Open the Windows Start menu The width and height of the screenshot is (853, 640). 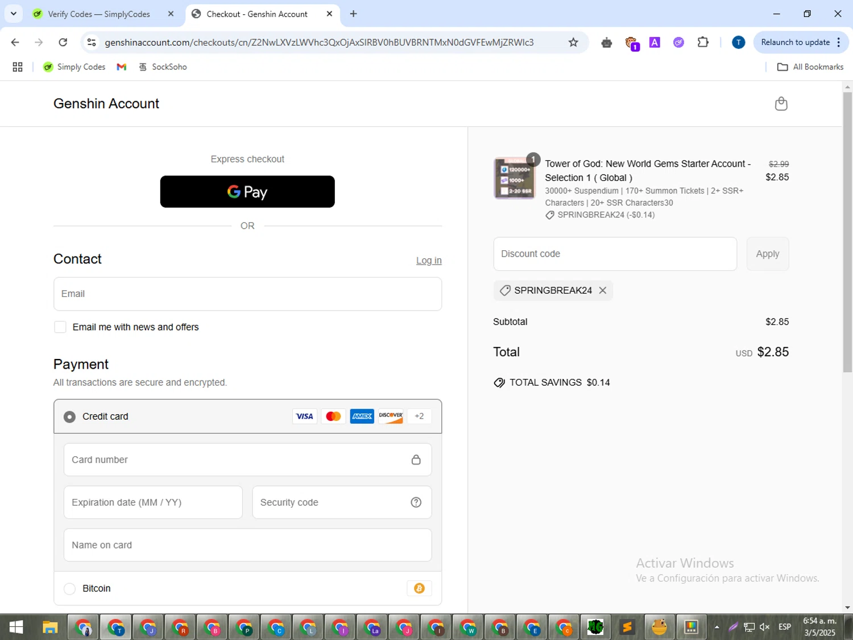16,627
